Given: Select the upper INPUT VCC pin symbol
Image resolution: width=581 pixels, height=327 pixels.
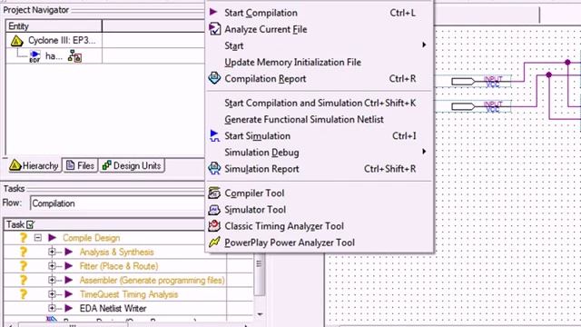Looking at the screenshot, I should coord(481,81).
